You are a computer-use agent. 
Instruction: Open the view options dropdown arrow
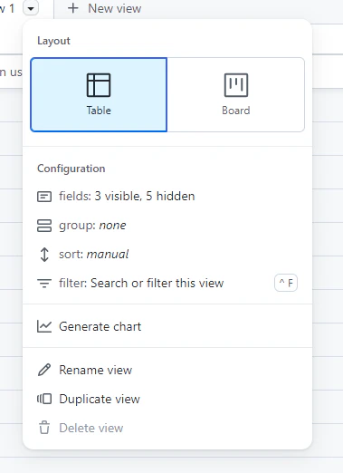[31, 8]
